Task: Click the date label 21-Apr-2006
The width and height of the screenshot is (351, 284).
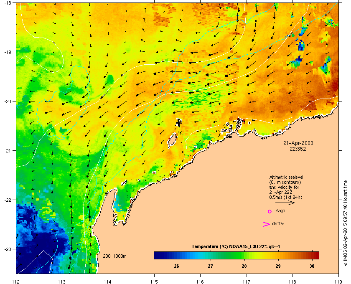Action: [x=298, y=143]
